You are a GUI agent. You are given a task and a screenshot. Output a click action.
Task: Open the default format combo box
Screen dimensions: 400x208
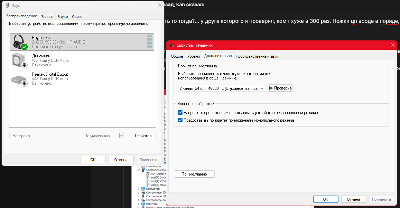tap(221, 88)
